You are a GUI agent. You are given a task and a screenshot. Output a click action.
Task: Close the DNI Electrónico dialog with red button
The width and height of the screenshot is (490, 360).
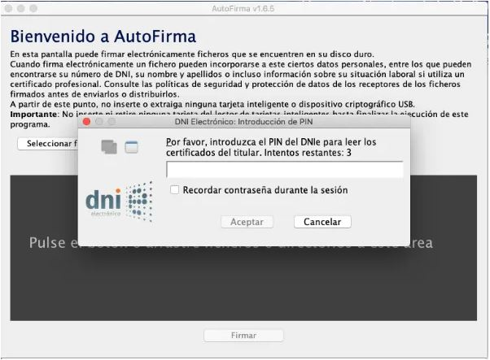pos(86,122)
